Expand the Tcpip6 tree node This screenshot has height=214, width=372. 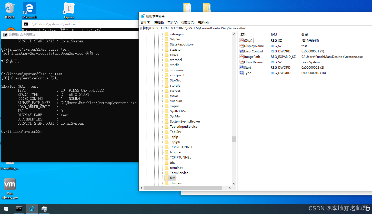click(x=162, y=142)
